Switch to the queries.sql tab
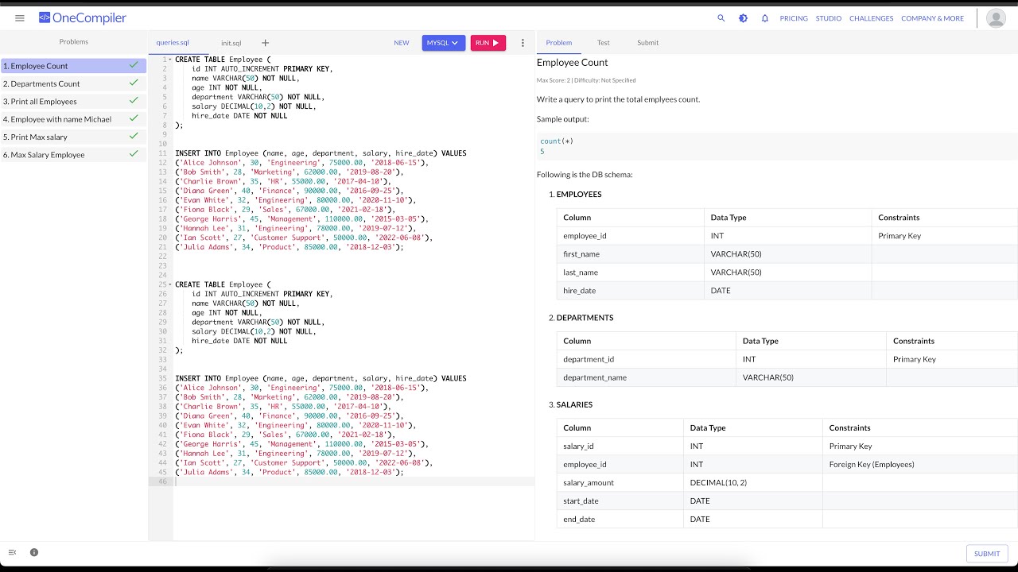The height and width of the screenshot is (572, 1018). pos(173,43)
